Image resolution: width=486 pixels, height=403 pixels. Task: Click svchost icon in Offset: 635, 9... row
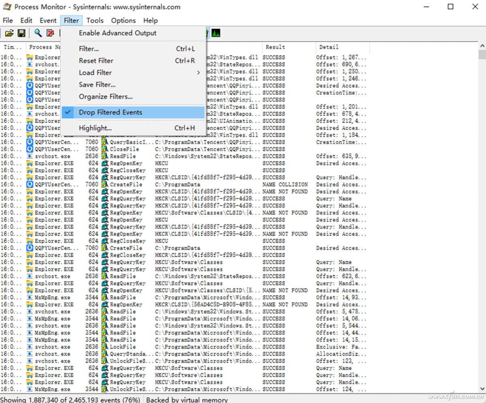30,156
